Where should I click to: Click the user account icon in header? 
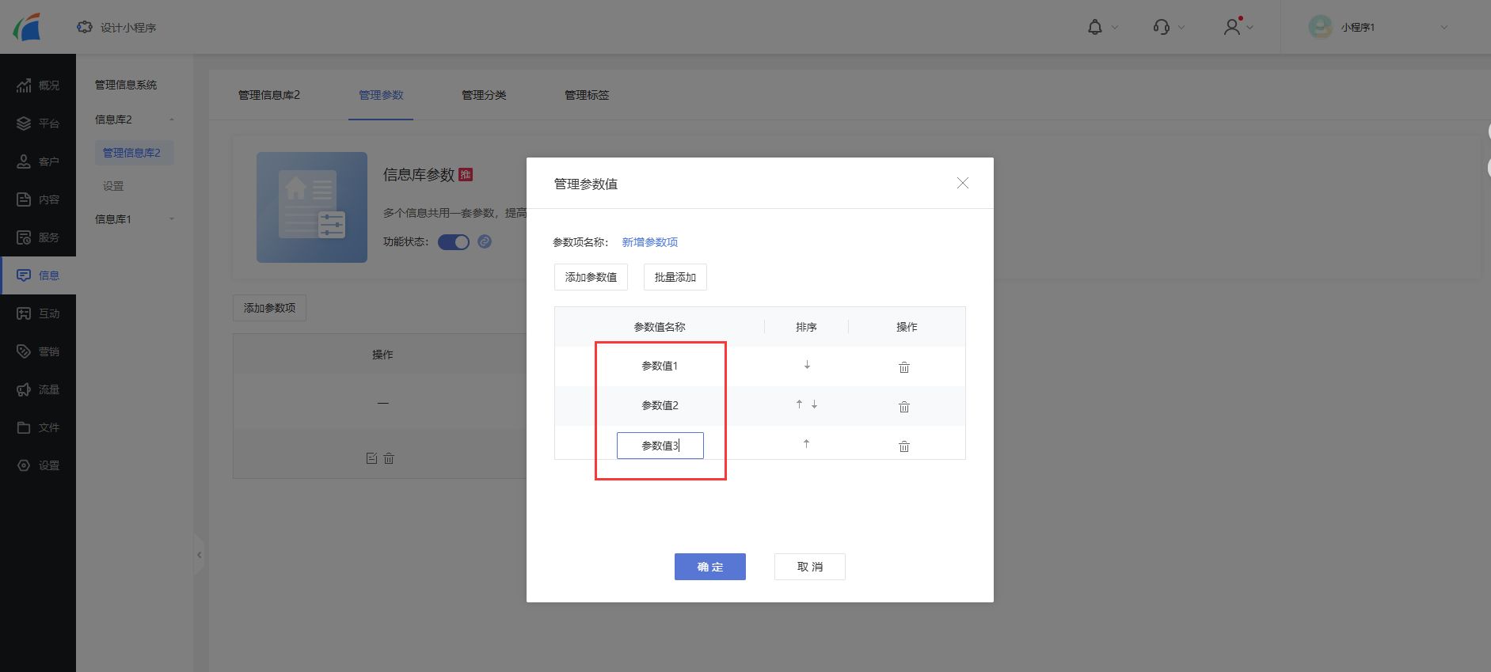[1231, 28]
